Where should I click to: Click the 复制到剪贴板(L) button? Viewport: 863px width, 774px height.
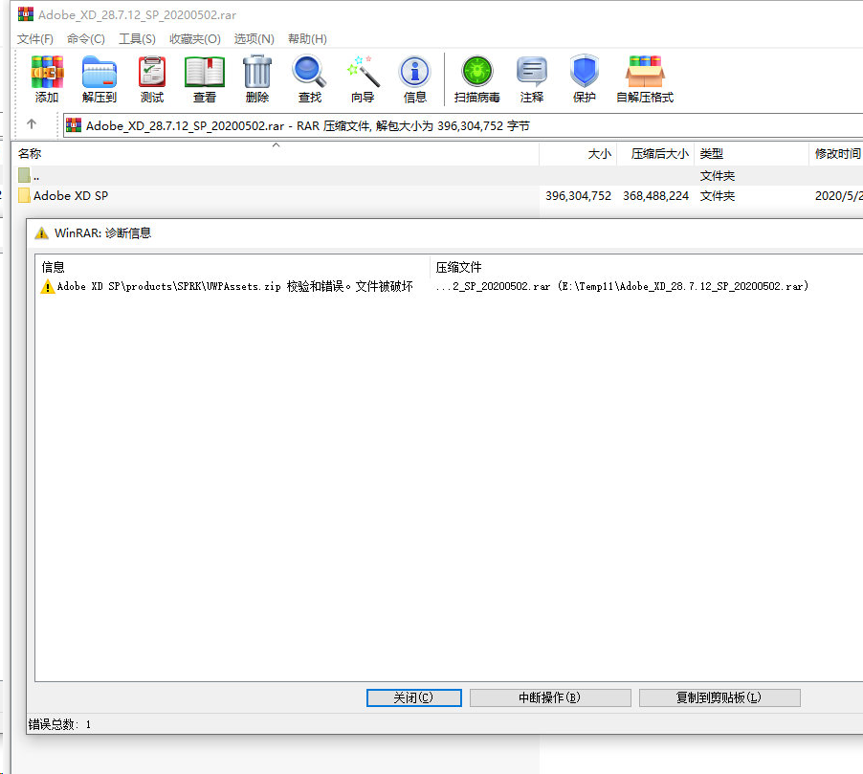[x=719, y=698]
